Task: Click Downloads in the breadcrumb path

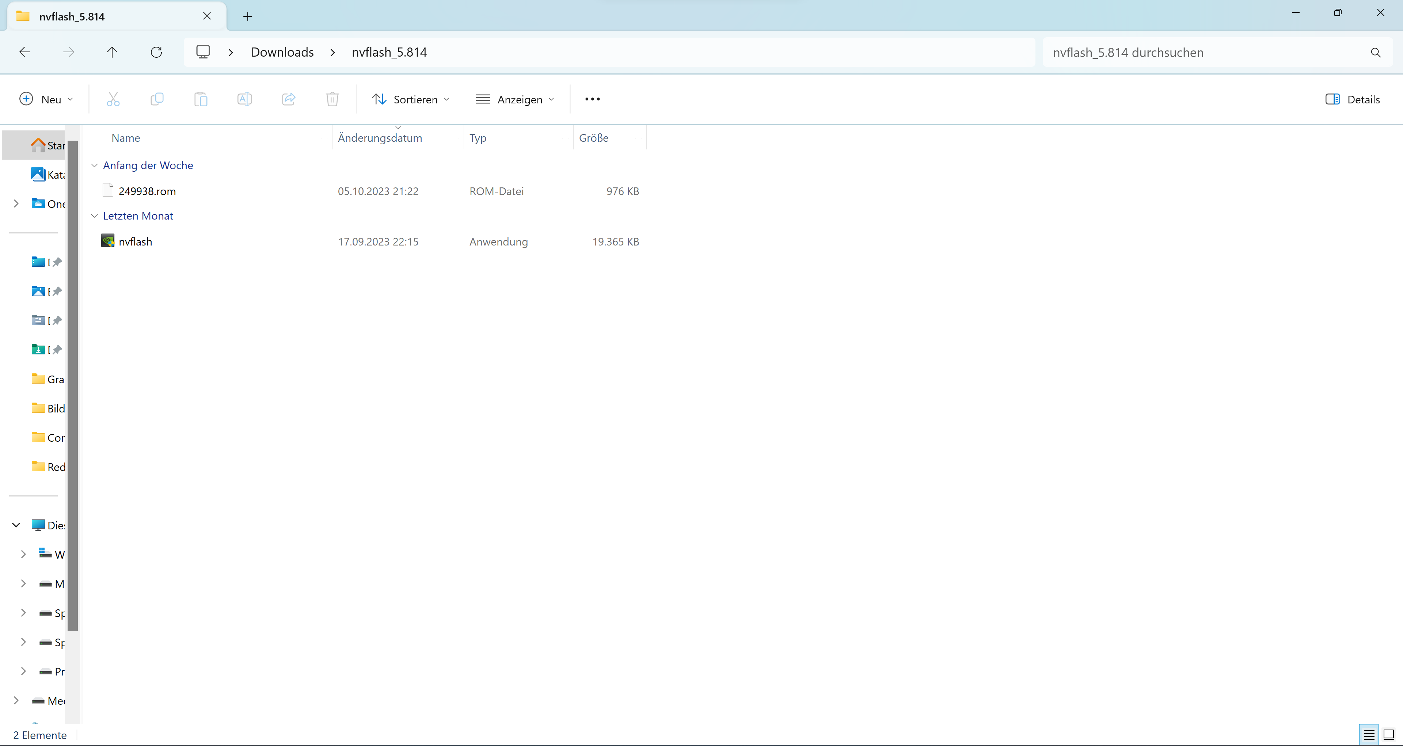Action: [282, 52]
